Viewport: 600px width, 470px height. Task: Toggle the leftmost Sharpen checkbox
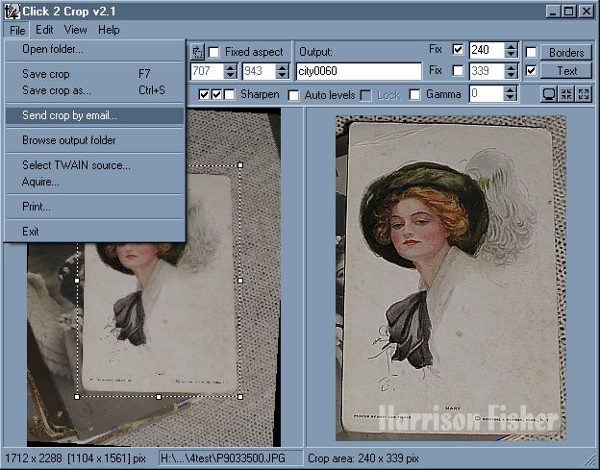(204, 94)
